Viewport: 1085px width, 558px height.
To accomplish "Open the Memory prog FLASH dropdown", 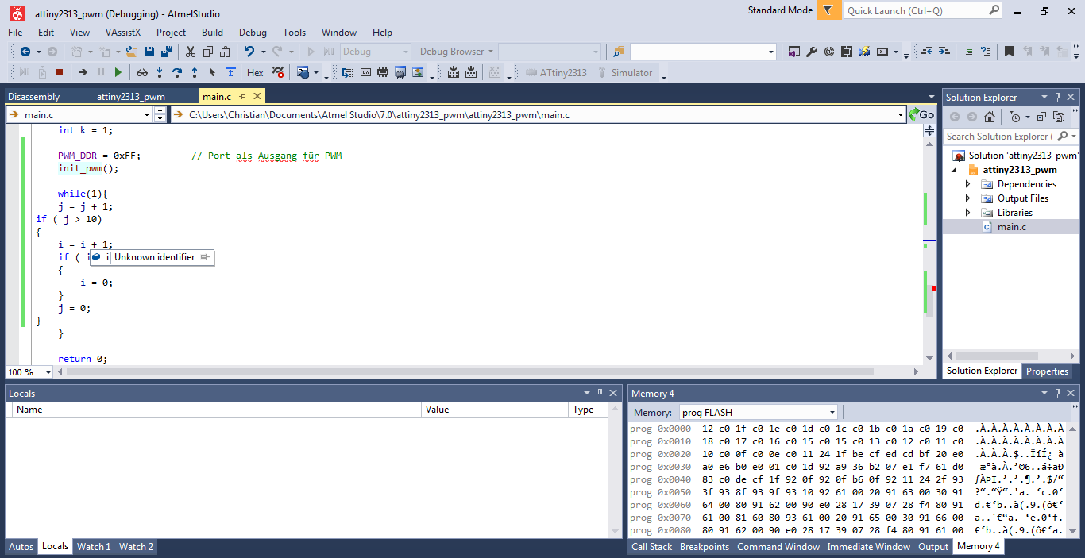I will tap(832, 412).
